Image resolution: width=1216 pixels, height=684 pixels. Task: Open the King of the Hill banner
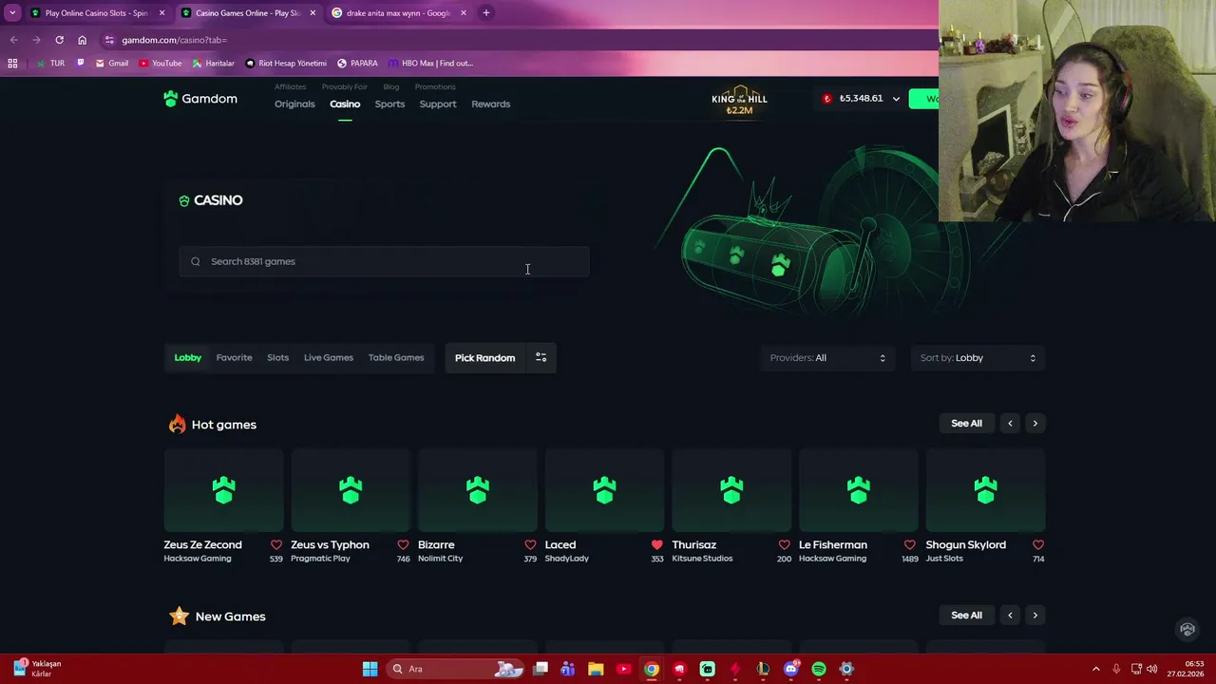coord(739,101)
